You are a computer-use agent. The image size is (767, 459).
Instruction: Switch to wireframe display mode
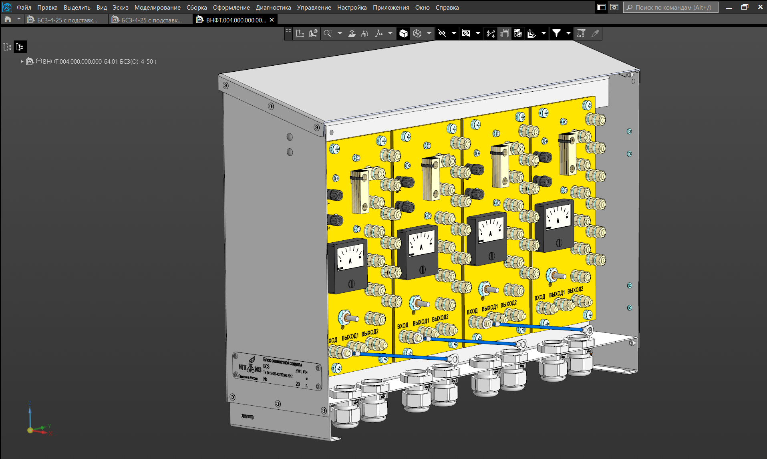(x=417, y=34)
